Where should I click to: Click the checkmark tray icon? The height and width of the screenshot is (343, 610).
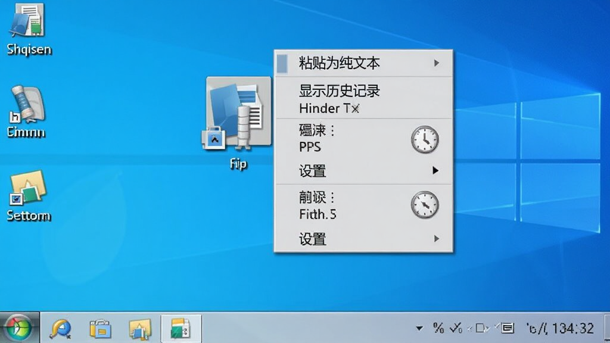(x=456, y=328)
